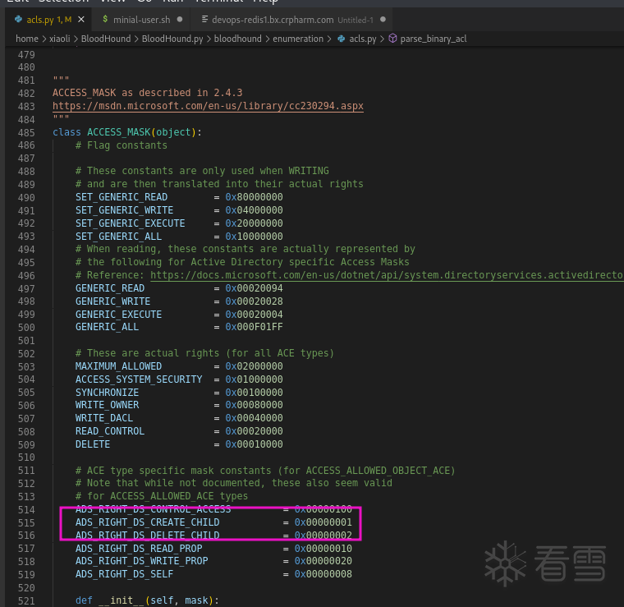Open the parse_binary_acl symbol breadcrumb
624x607 pixels.
pos(433,39)
